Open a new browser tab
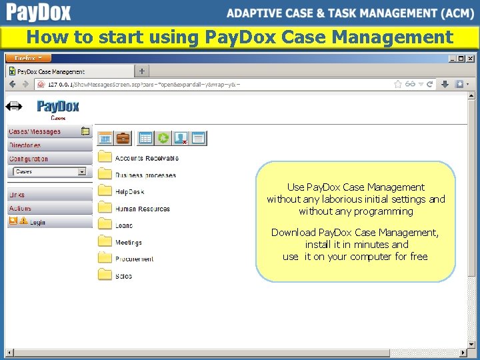Image resolution: width=480 pixels, height=360 pixels. pyautogui.click(x=142, y=71)
